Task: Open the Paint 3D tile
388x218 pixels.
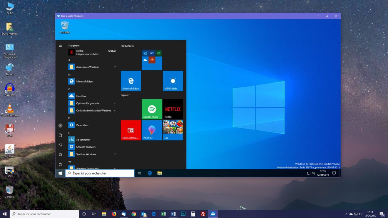Action: [x=152, y=130]
